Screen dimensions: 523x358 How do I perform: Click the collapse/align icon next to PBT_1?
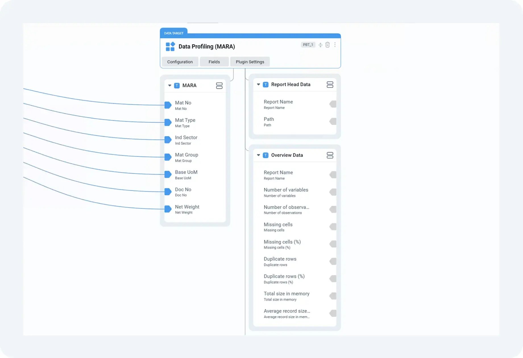(x=320, y=45)
